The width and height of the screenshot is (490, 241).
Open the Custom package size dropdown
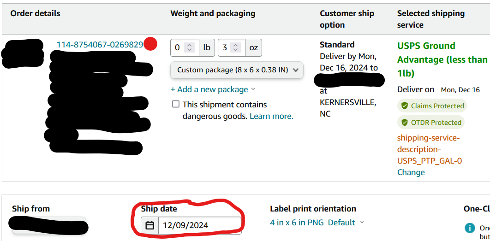(237, 70)
